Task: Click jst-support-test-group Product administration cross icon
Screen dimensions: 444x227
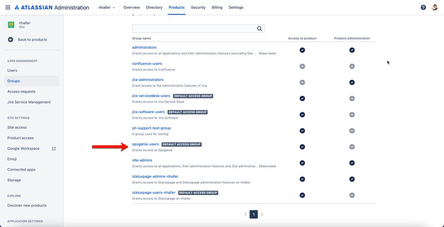Action: [352, 131]
